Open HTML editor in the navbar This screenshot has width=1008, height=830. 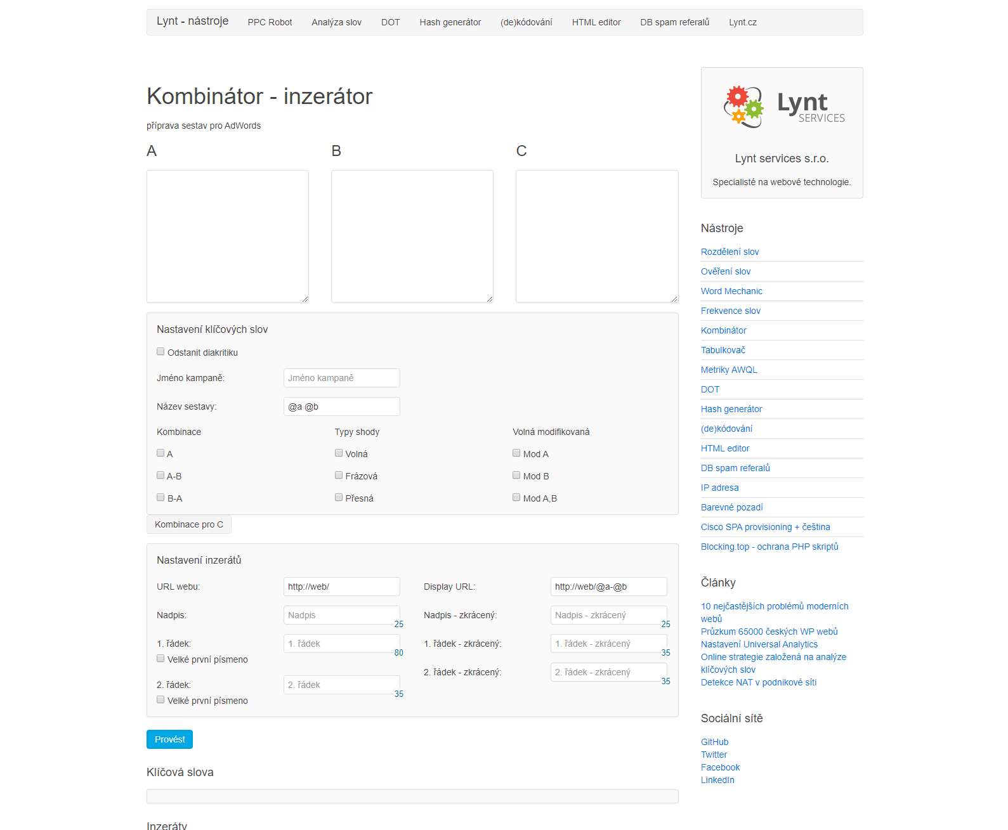tap(596, 22)
